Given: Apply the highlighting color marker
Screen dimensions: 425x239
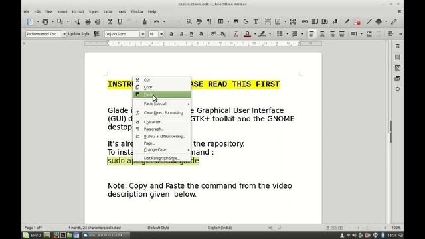Looking at the screenshot, I should click(x=262, y=34).
